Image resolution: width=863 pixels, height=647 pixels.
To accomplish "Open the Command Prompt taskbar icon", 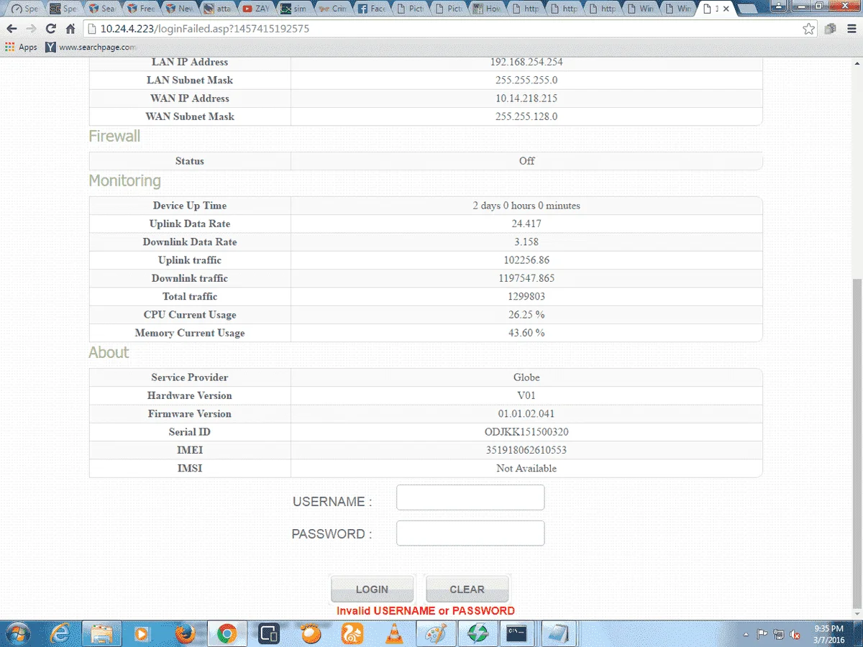I will pyautogui.click(x=516, y=633).
